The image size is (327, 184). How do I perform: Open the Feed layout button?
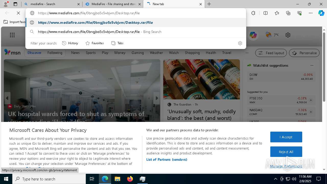point(271,53)
